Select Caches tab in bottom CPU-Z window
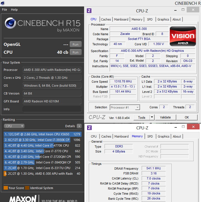Viewport: 201px width, 202px height. click(106, 136)
